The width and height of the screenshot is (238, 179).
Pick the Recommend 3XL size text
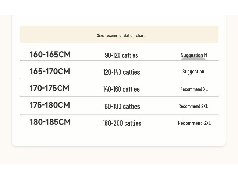coord(194,123)
